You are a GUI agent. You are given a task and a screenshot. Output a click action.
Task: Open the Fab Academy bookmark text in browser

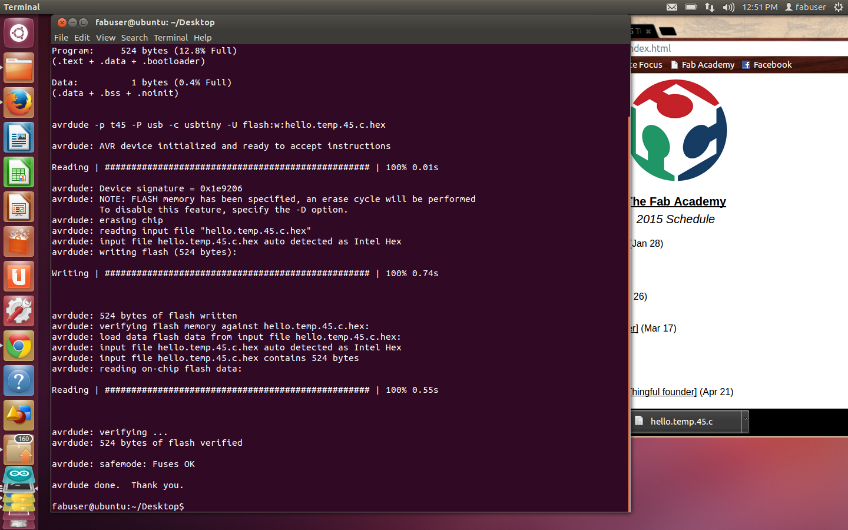coord(708,65)
